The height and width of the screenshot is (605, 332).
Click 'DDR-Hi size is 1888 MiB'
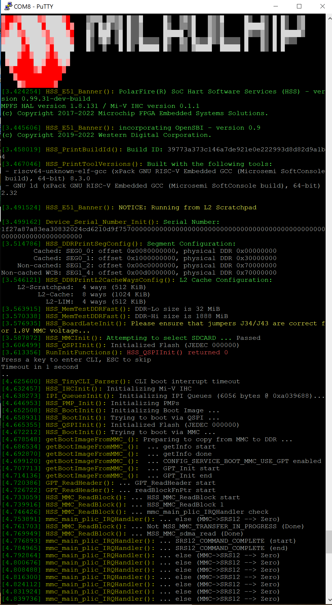(x=181, y=316)
